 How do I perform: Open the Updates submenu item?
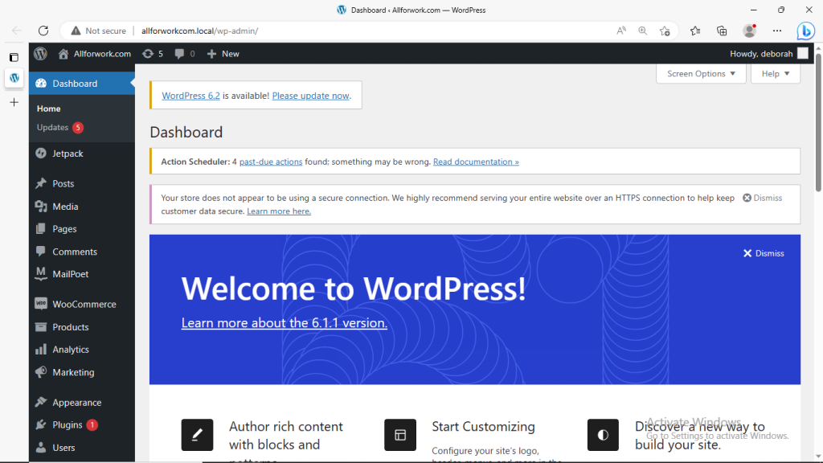(x=52, y=128)
